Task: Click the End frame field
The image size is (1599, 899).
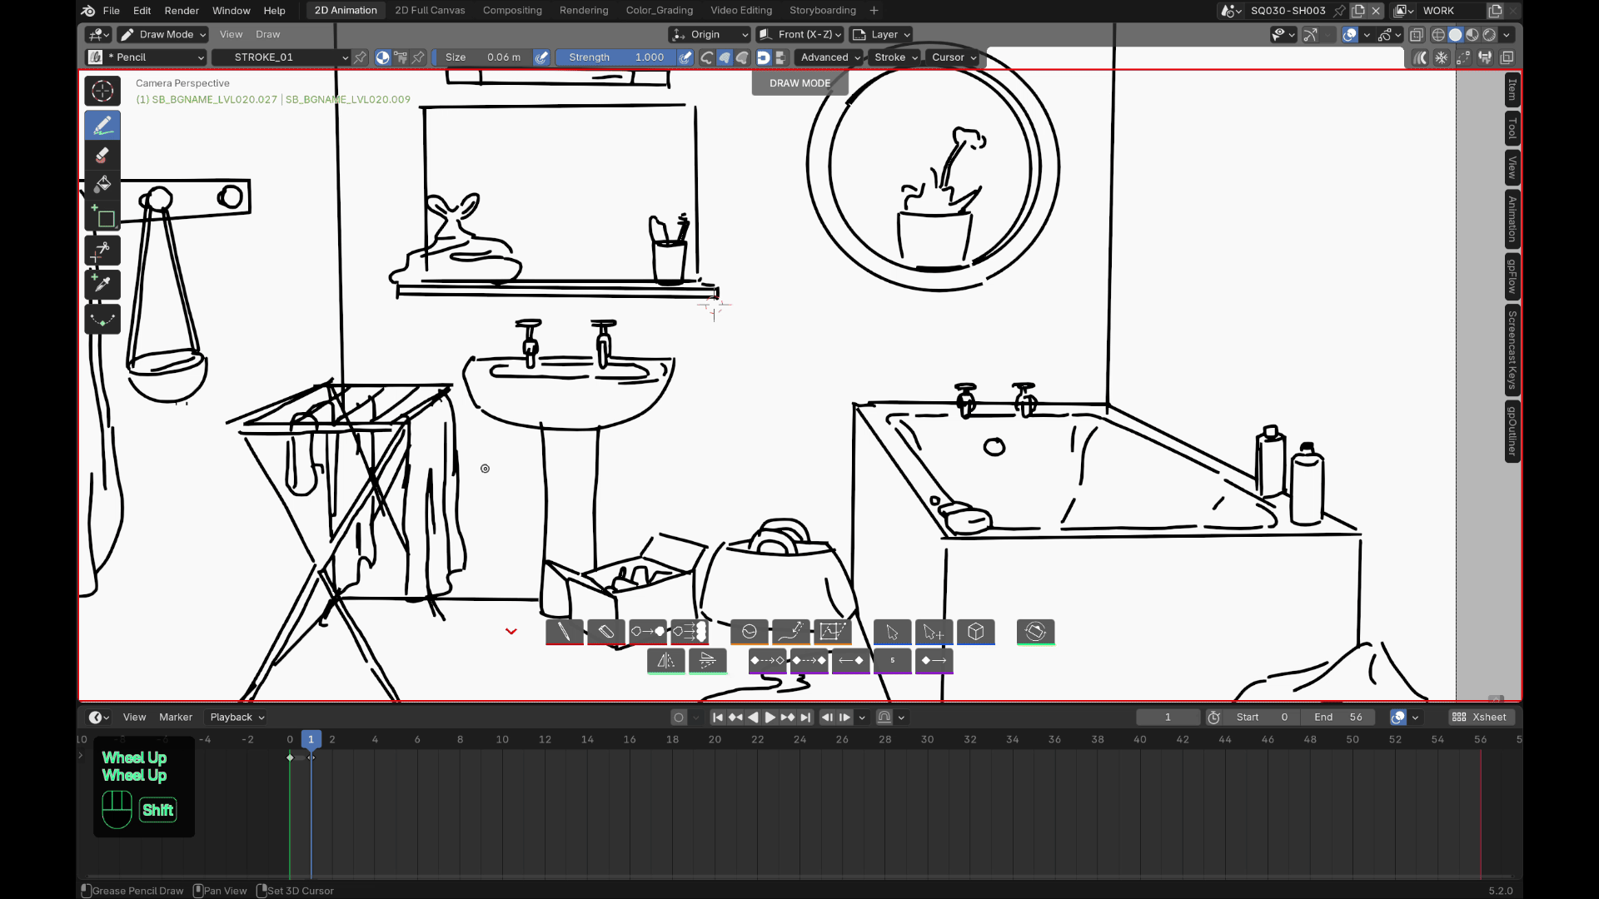Action: 1339,718
